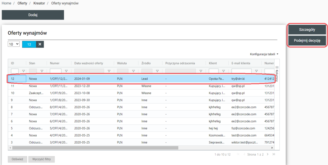Type in the ID filter input field
Screen dimensions: 328x165
tap(15, 71)
